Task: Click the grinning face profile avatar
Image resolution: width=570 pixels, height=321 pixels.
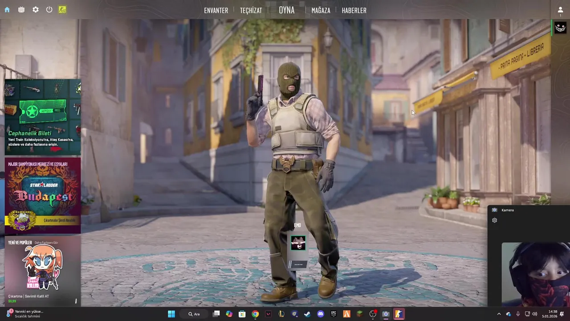Action: [560, 28]
